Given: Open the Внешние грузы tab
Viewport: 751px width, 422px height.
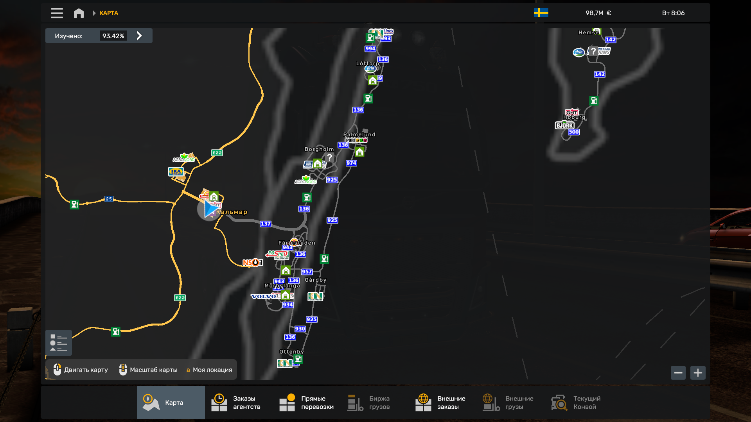Looking at the screenshot, I should 511,402.
